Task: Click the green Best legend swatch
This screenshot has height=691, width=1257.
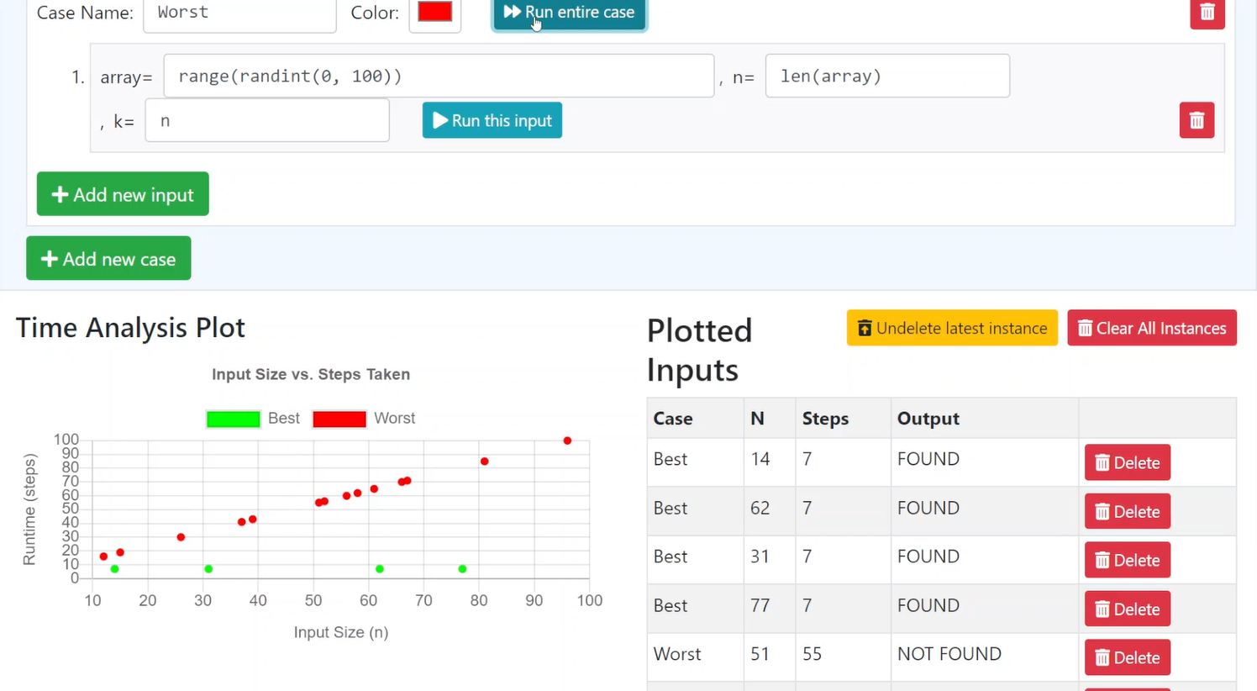Action: pos(233,418)
